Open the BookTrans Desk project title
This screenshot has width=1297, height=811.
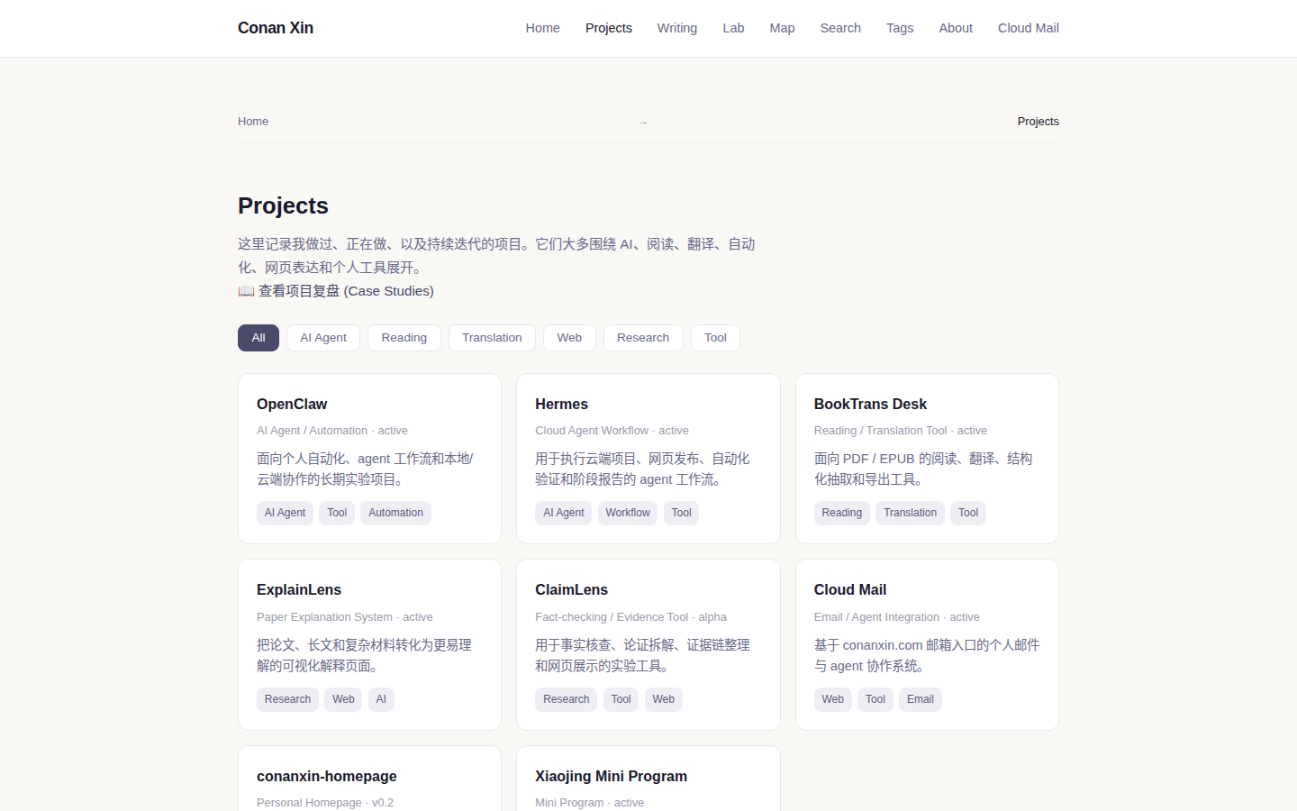coord(870,405)
